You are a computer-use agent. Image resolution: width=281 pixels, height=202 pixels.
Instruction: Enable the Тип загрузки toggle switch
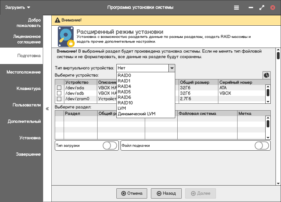pos(110,146)
